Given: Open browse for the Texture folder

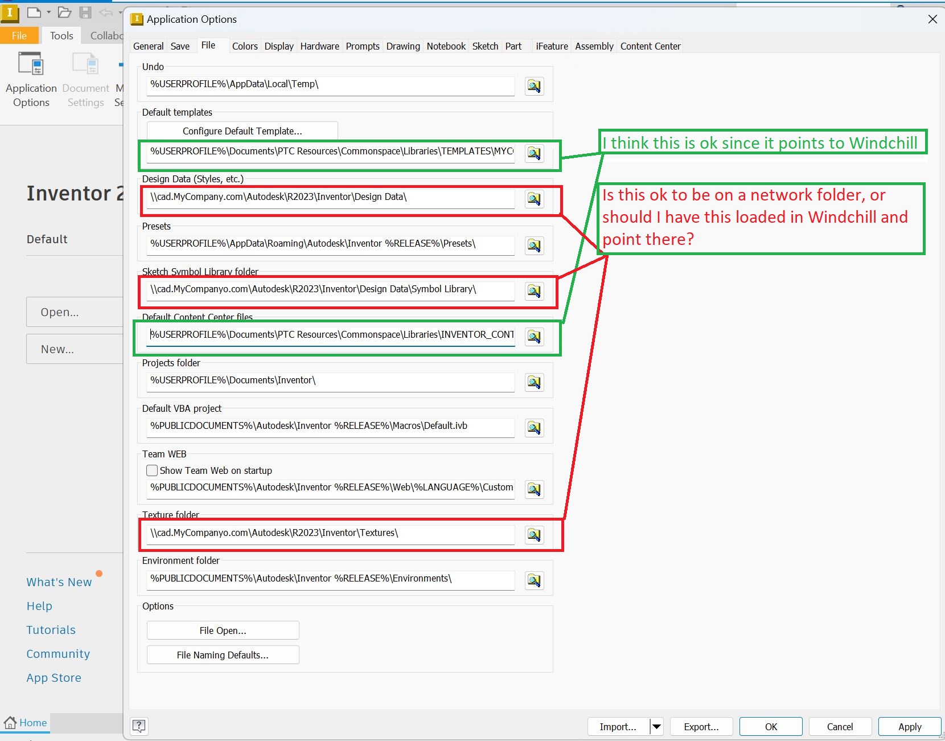Looking at the screenshot, I should [534, 535].
